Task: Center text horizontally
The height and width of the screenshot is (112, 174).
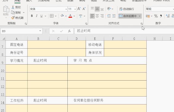Action: click(97, 16)
